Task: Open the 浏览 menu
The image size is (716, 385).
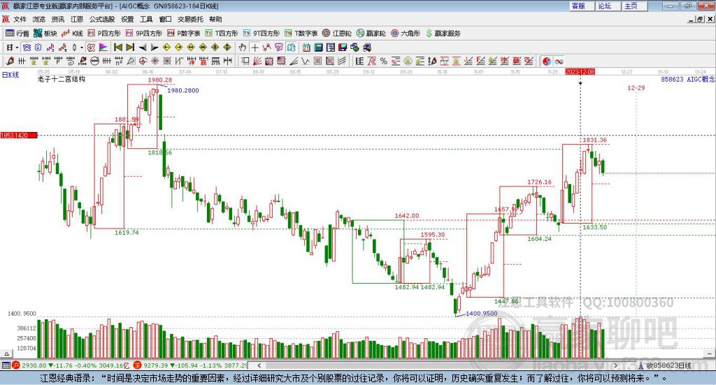Action: [39, 19]
